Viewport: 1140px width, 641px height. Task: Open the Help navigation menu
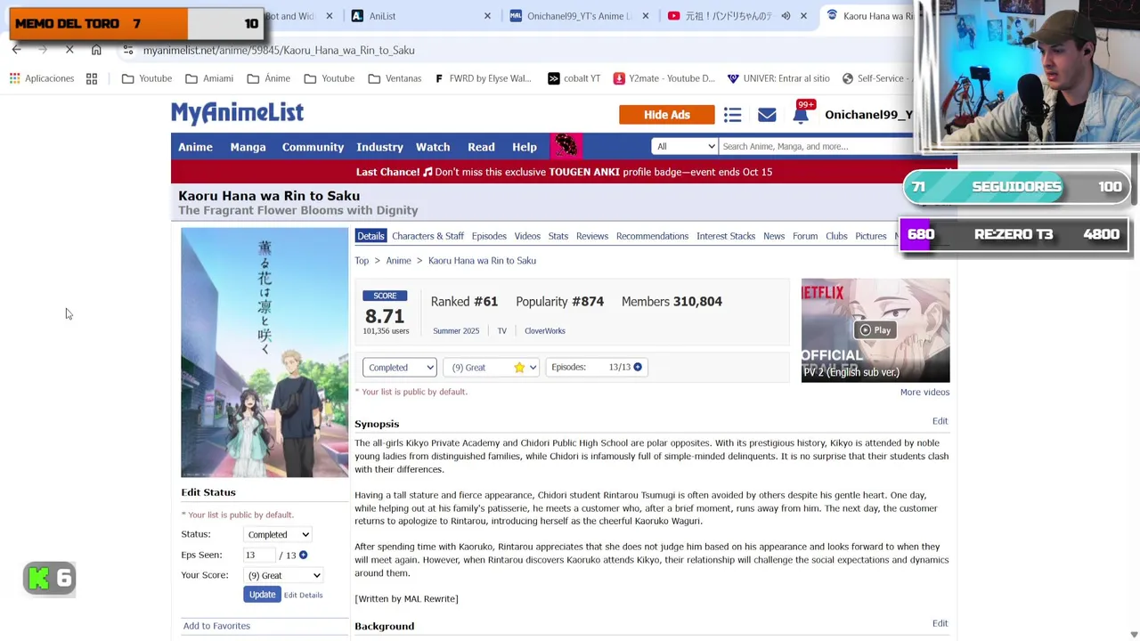point(525,147)
